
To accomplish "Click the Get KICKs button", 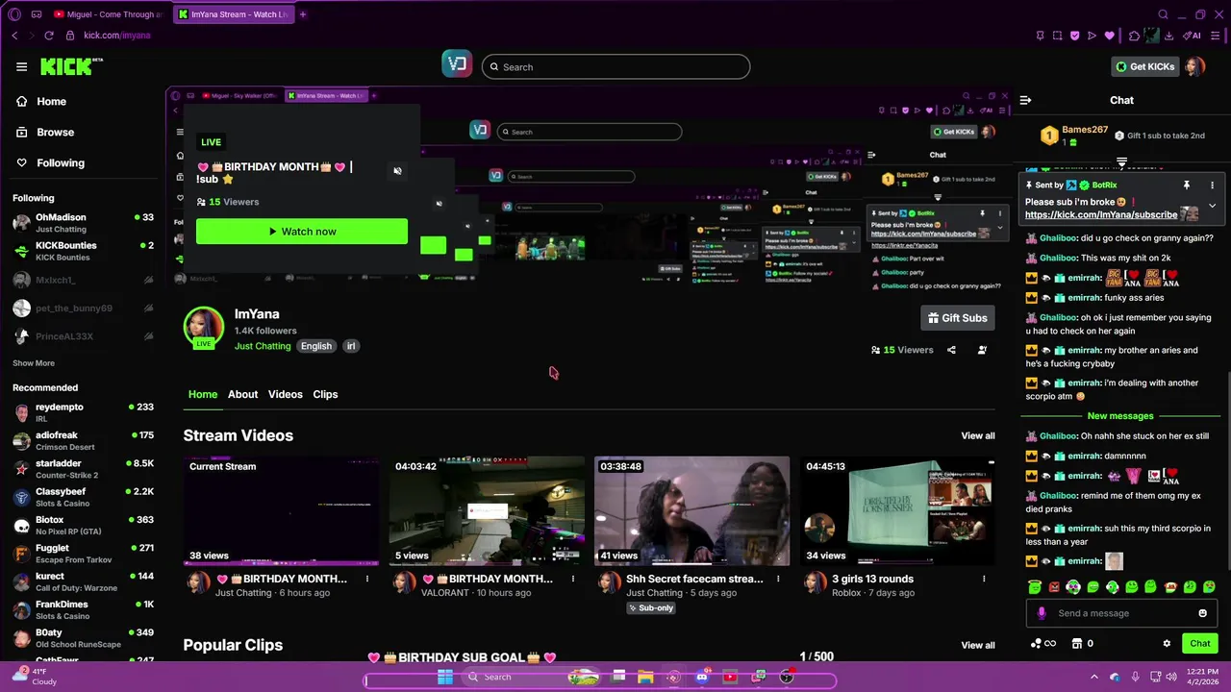I will (1144, 66).
